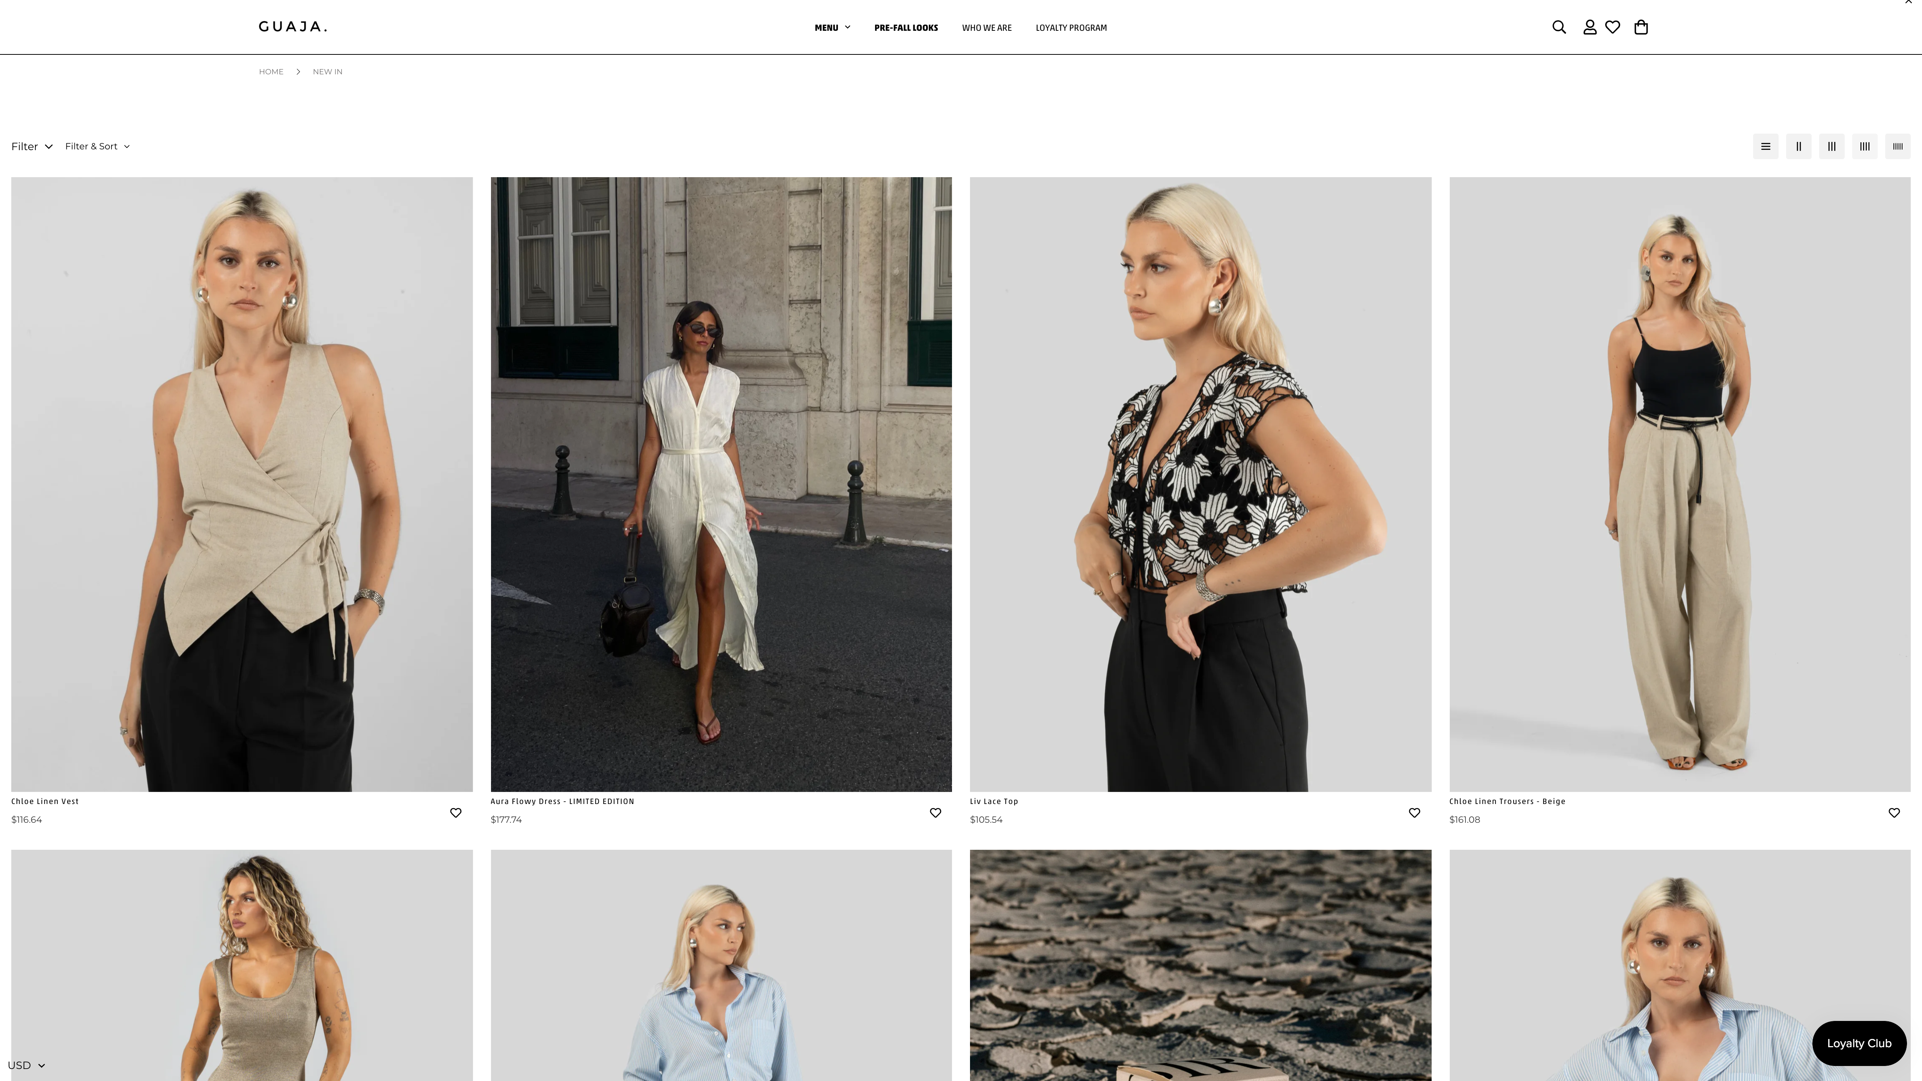Open the search icon in header
Viewport: 1922px width, 1081px height.
tap(1559, 27)
